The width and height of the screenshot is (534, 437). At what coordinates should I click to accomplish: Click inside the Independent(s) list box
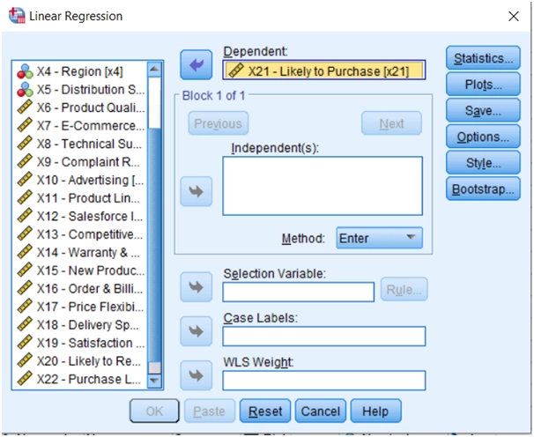(322, 186)
